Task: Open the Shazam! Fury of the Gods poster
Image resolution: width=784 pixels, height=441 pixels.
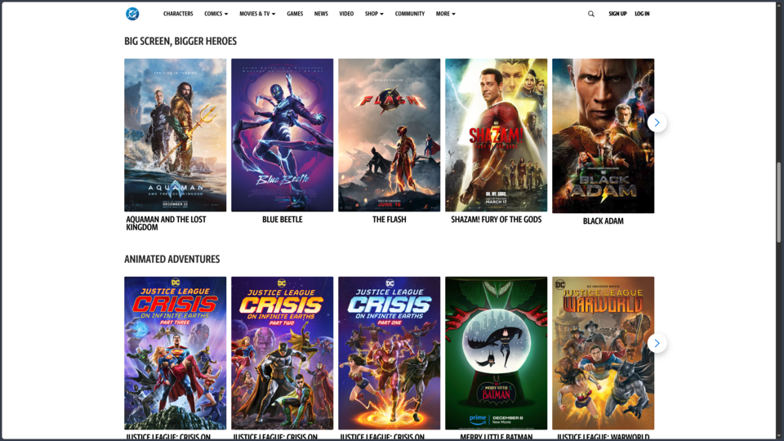Action: tap(496, 135)
